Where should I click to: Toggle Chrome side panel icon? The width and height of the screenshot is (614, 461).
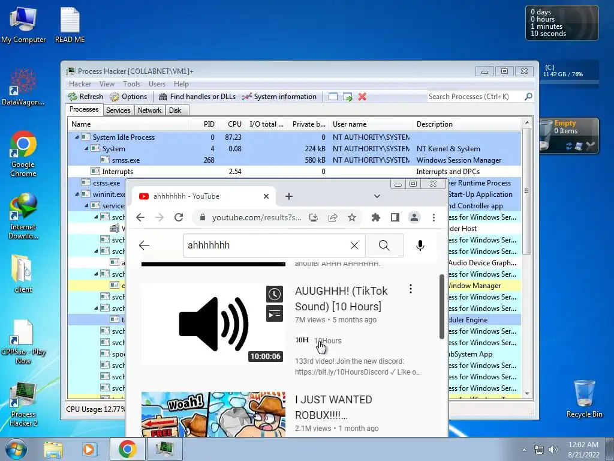tap(395, 217)
